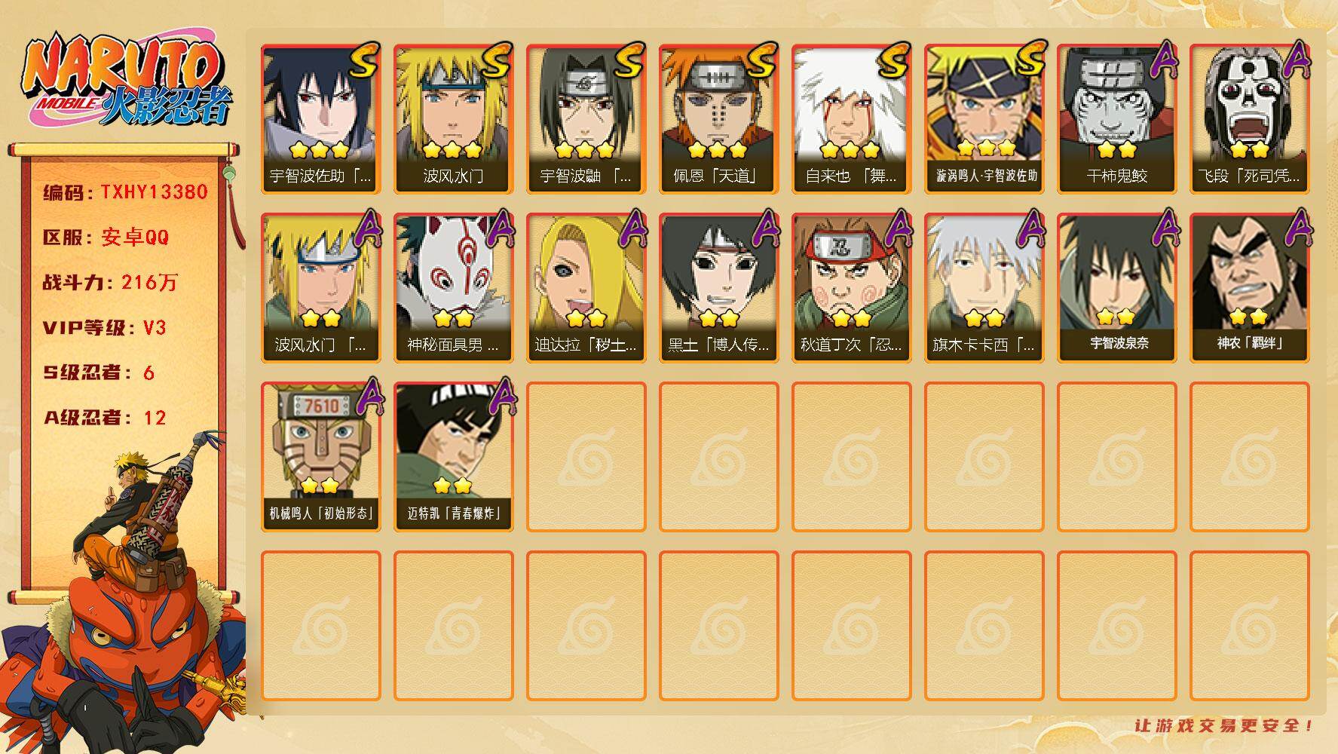Click the 黑土「博人传」 ninja card
The width and height of the screenshot is (1338, 754).
pyautogui.click(x=718, y=288)
